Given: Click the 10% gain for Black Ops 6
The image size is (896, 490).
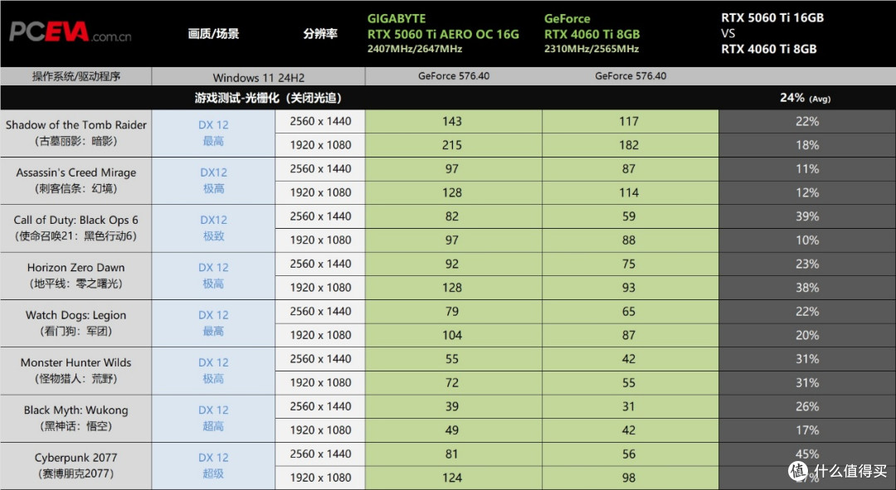Looking at the screenshot, I should tap(807, 240).
